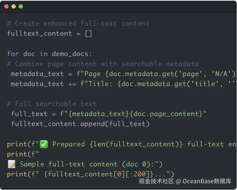This screenshot has height=190, width=237.
Task: Click the purple 'in' keyword
Action: (44, 54)
